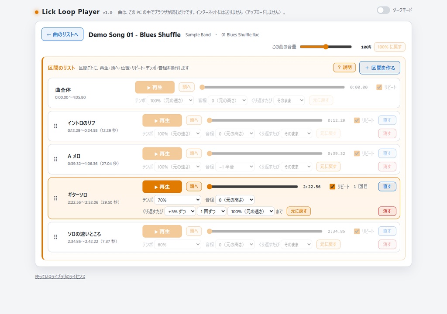Open 1 回ずつ dropdown
The image size is (447, 314).
212,212
